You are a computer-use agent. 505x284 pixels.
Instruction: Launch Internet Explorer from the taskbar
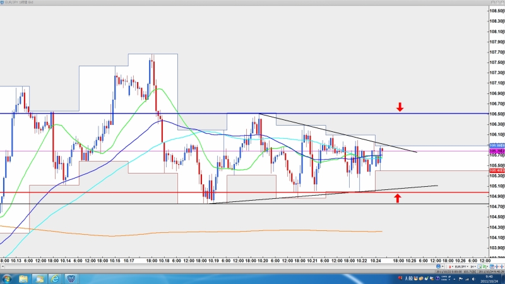(55, 278)
